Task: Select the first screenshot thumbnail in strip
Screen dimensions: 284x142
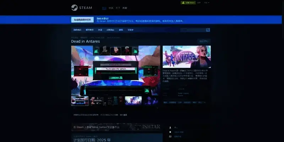Action: tap(80, 101)
